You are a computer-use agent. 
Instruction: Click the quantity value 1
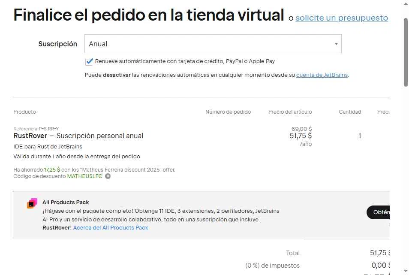pos(359,136)
